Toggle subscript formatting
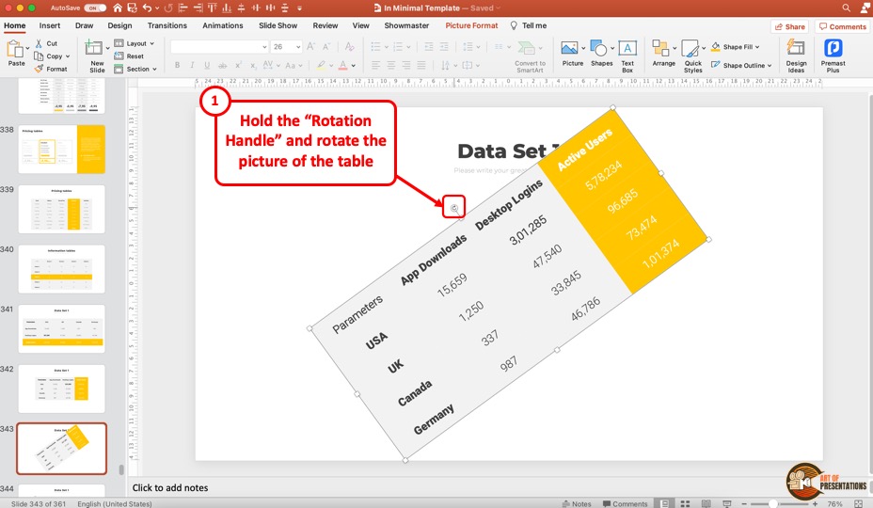 coord(253,65)
